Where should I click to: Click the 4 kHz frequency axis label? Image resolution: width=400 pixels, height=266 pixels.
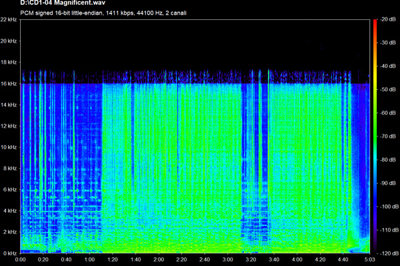pos(10,211)
